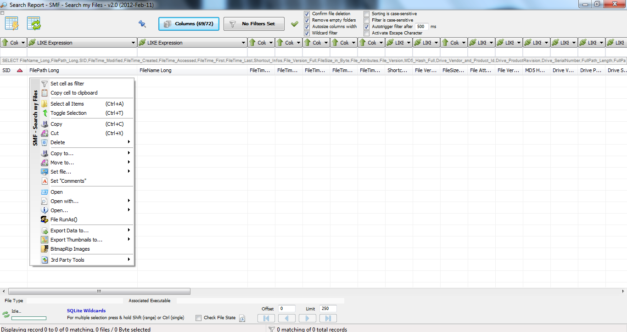Choose Select all Items from context menu
The height and width of the screenshot is (332, 627).
[67, 104]
